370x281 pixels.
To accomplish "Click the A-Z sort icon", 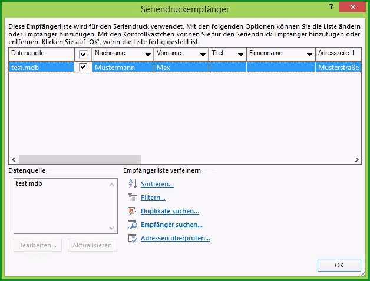I will coord(133,184).
